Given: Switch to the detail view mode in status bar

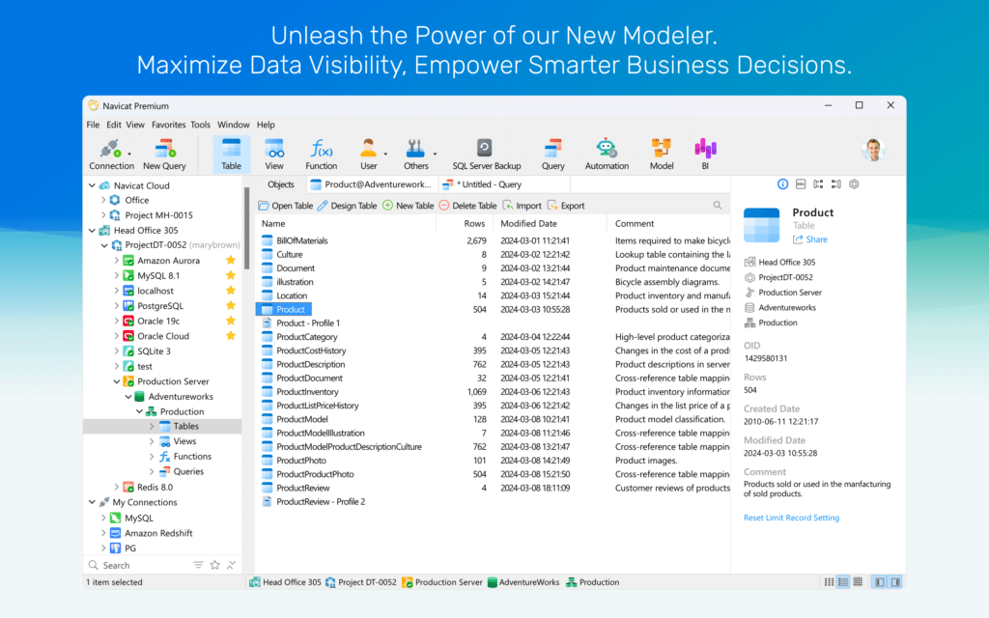Looking at the screenshot, I should [843, 582].
